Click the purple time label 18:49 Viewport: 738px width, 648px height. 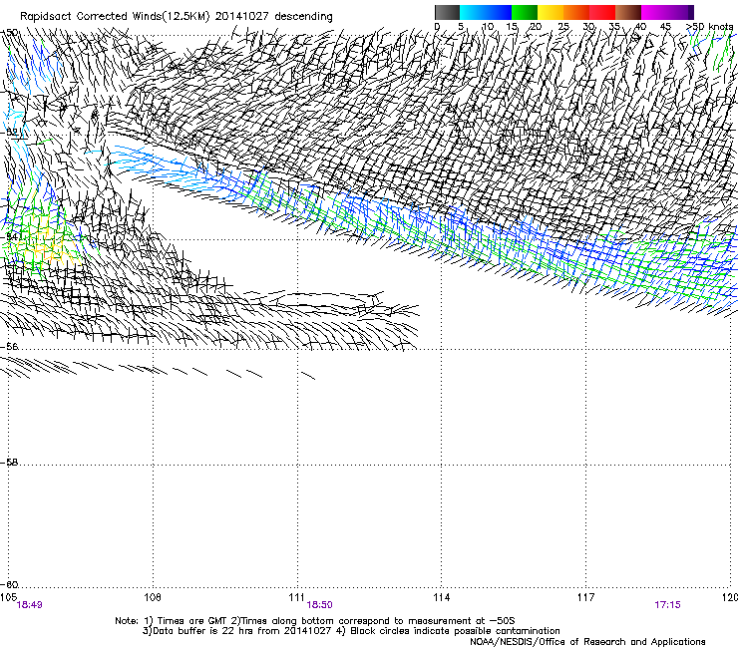coord(29,605)
